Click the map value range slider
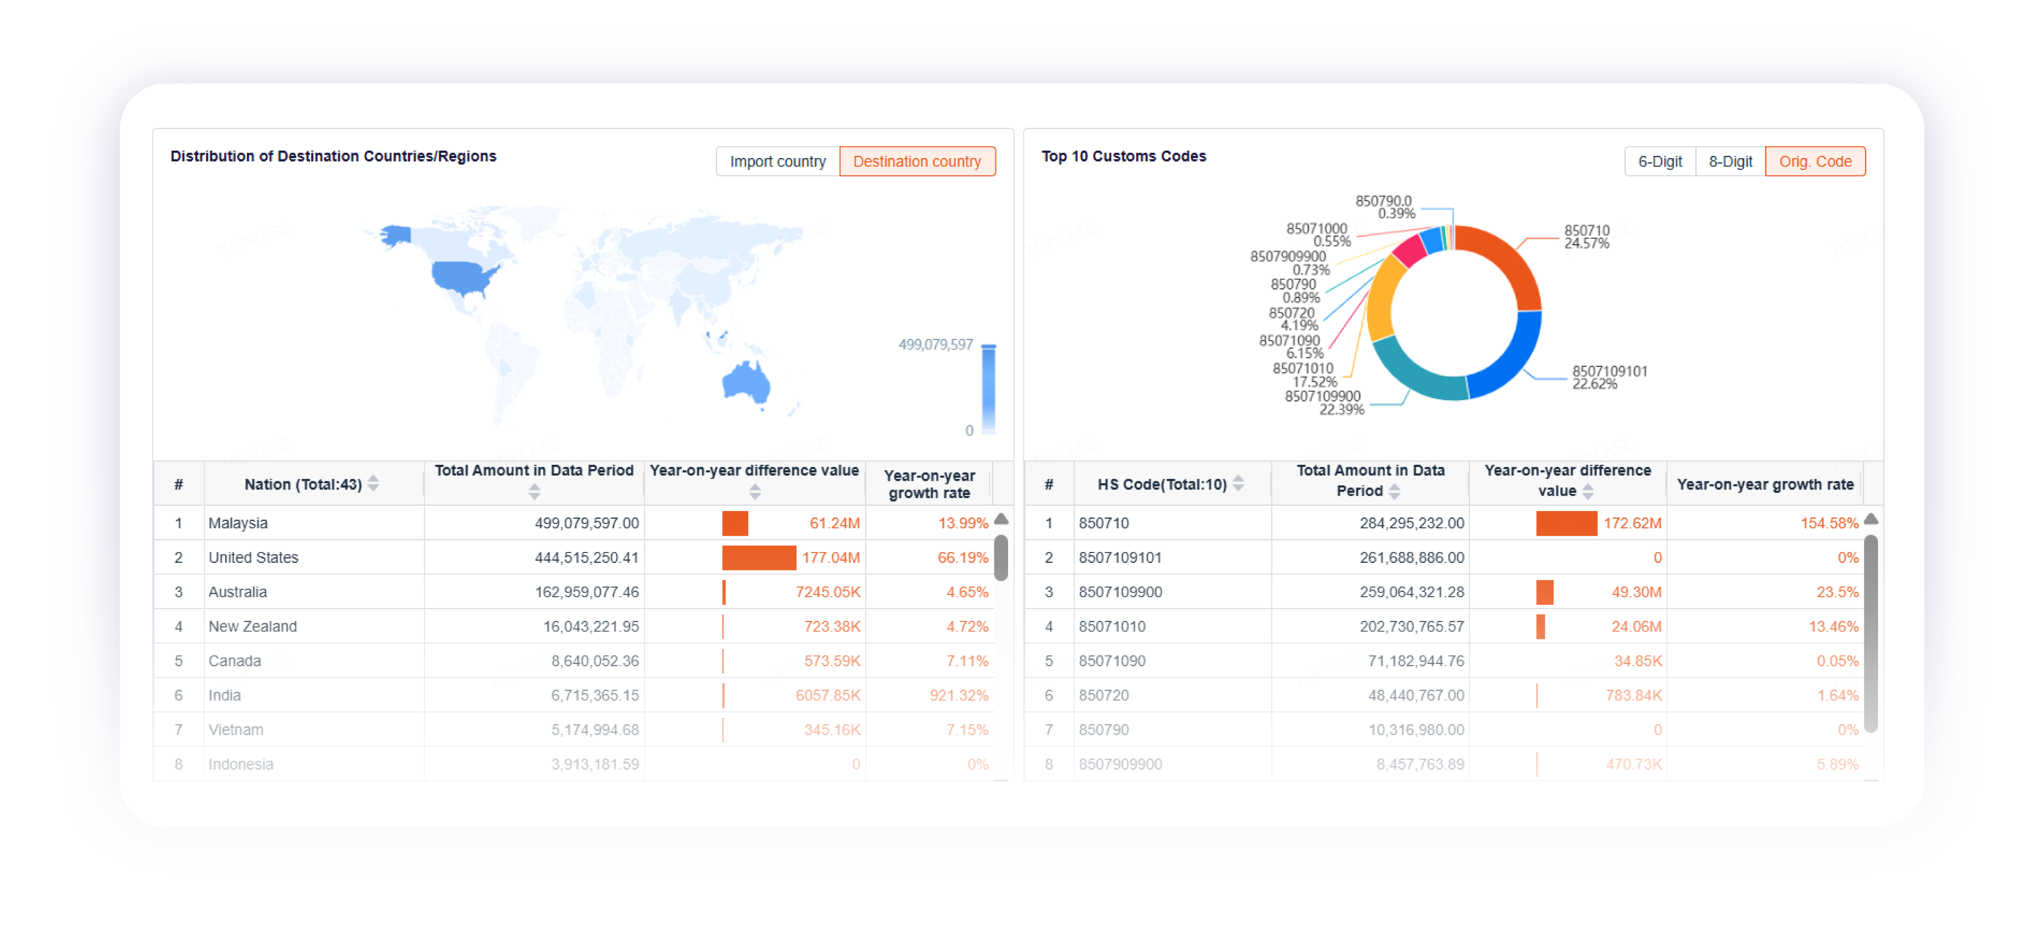 click(x=989, y=389)
